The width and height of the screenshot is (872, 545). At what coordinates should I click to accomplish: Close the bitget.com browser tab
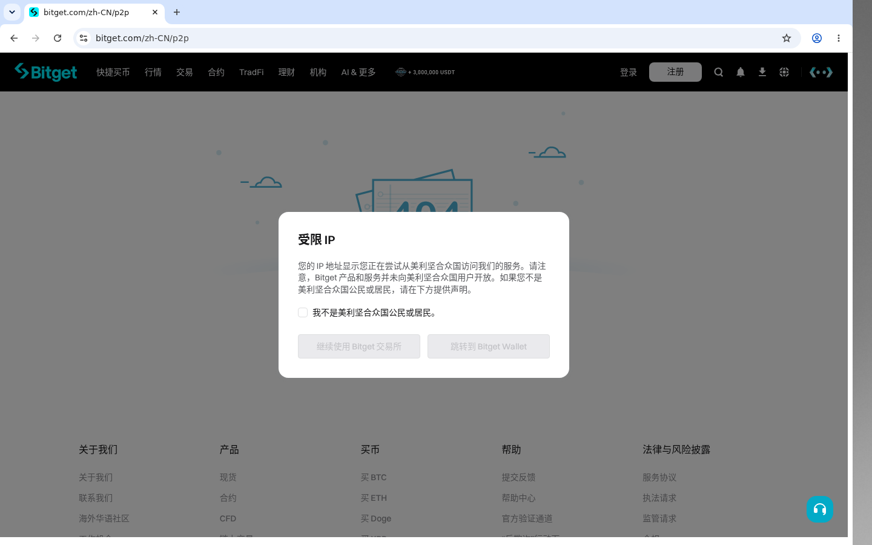[155, 12]
